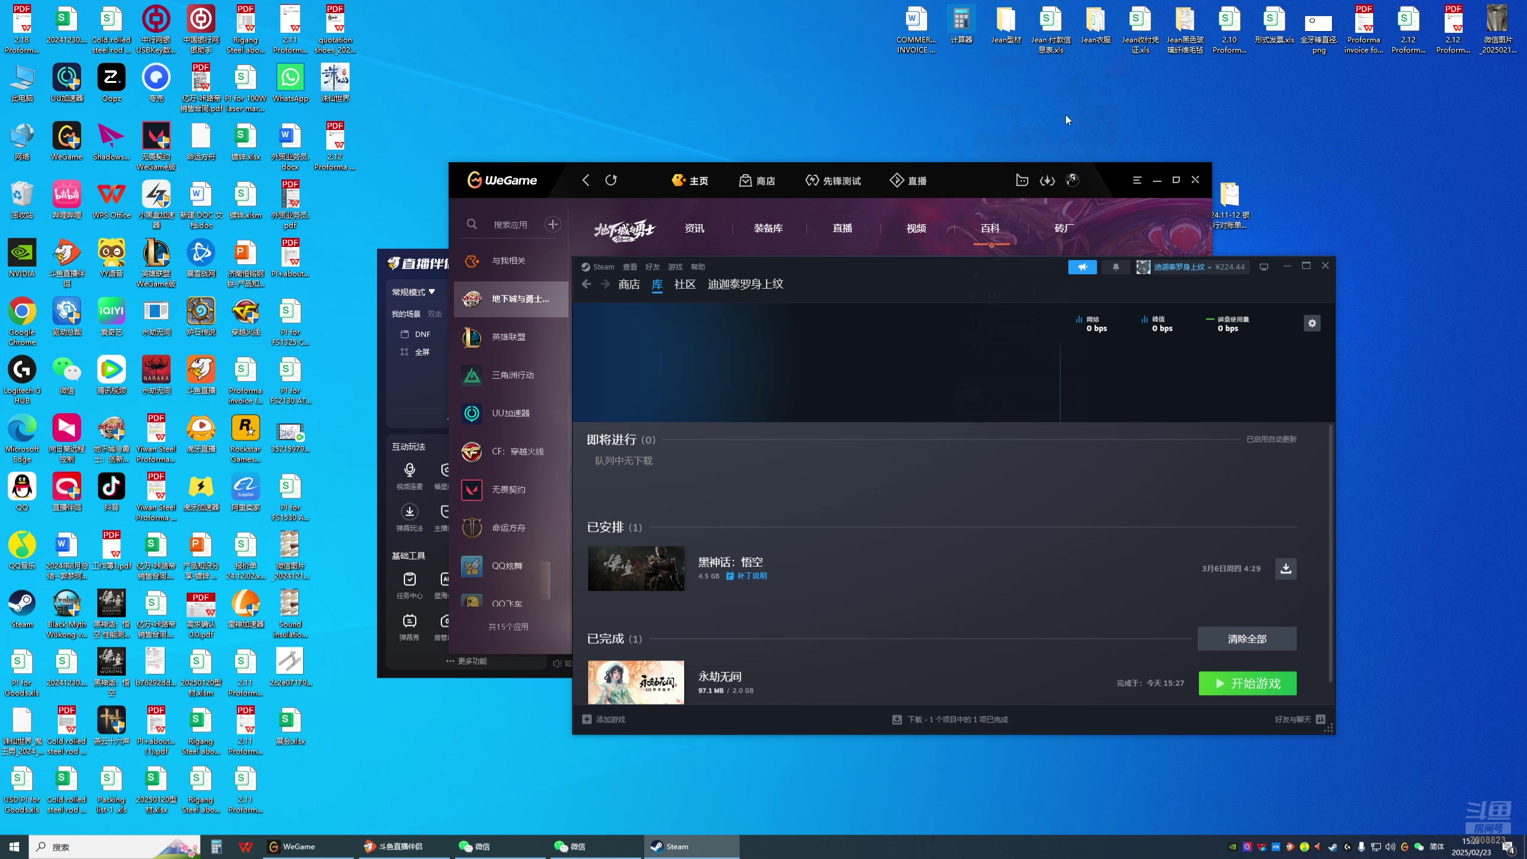The height and width of the screenshot is (859, 1527).
Task: Select DNF scene in 直播伴侣
Action: point(416,334)
